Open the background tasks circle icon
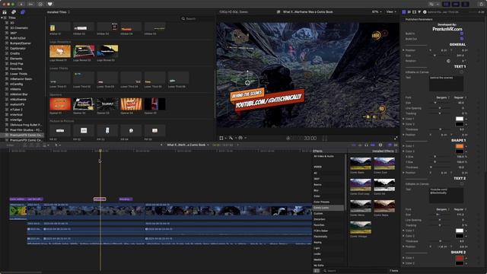The image size is (487, 274). [x=40, y=5]
